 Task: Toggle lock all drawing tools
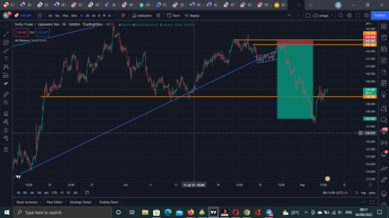[6, 130]
